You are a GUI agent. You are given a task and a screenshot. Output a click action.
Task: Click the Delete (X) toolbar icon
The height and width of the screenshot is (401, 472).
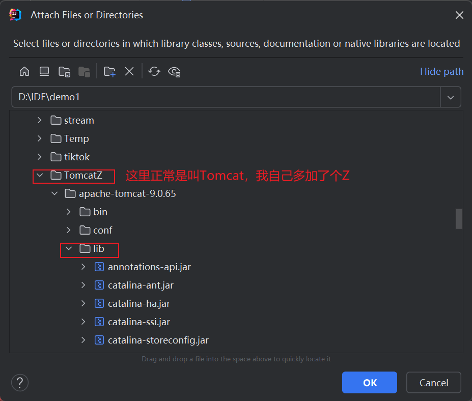pyautogui.click(x=129, y=72)
